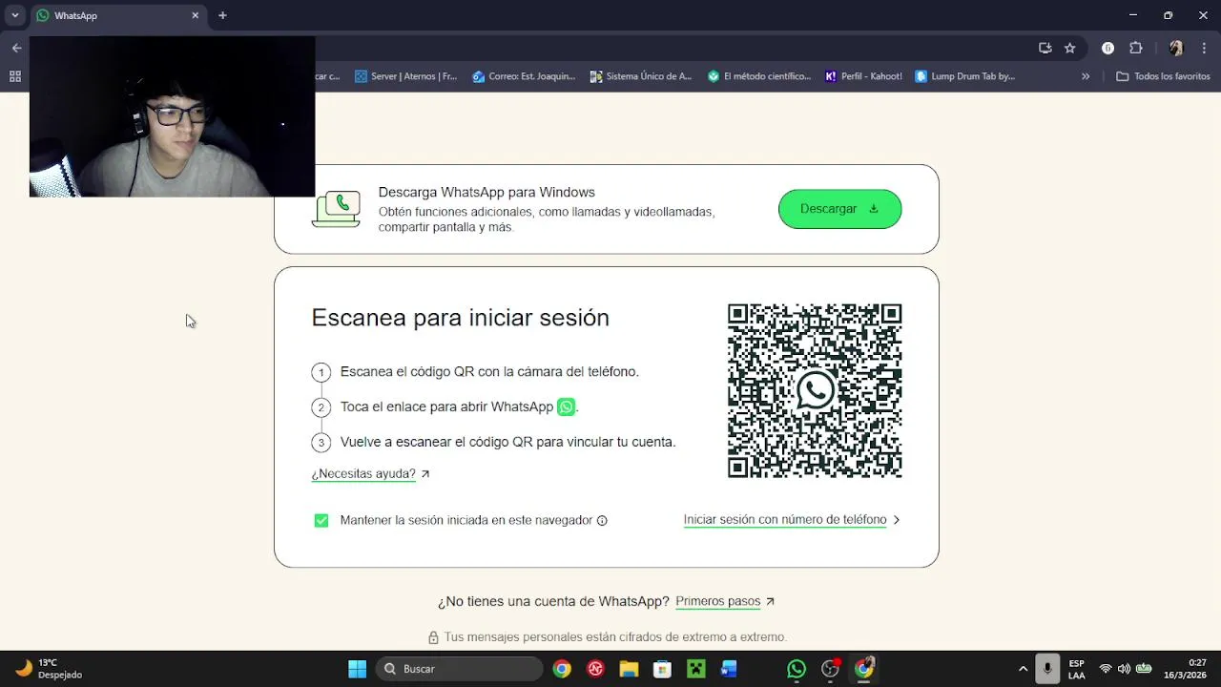
Task: Click the Descargar download button
Action: 839,209
